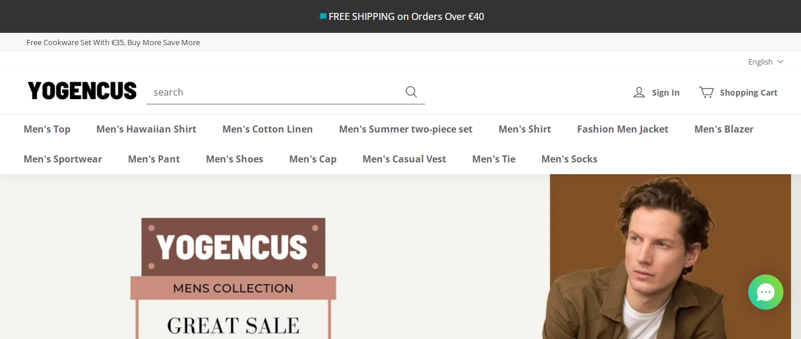801x339 pixels.
Task: Click the user profile icon
Action: tap(639, 93)
